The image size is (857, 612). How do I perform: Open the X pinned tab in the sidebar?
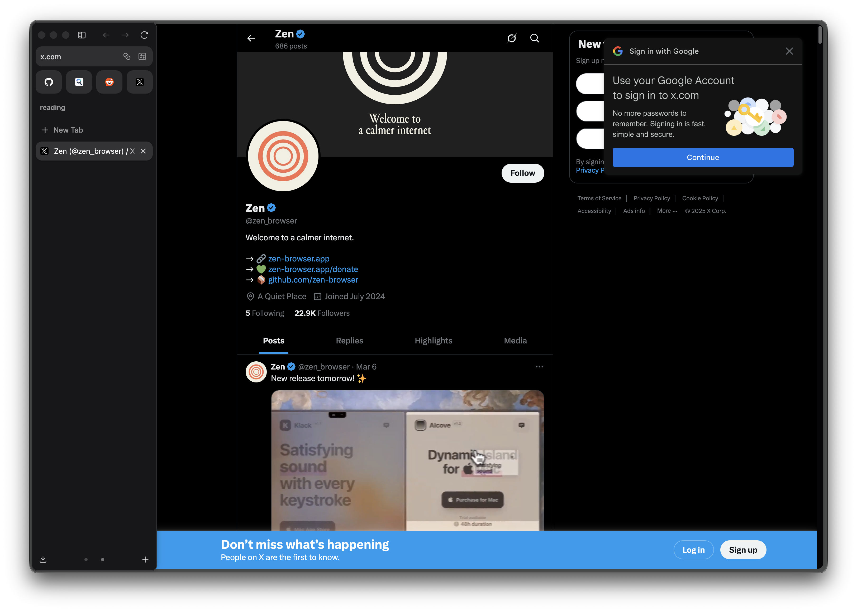[x=140, y=82]
